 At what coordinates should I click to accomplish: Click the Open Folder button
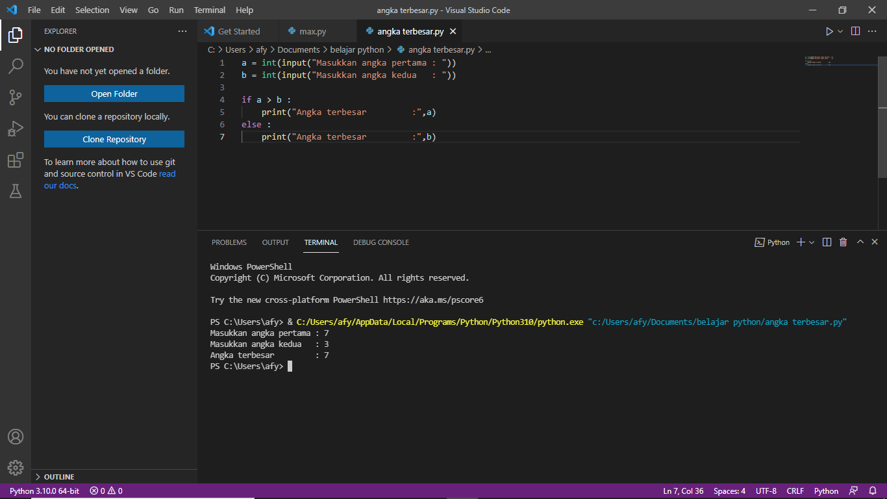click(x=114, y=94)
